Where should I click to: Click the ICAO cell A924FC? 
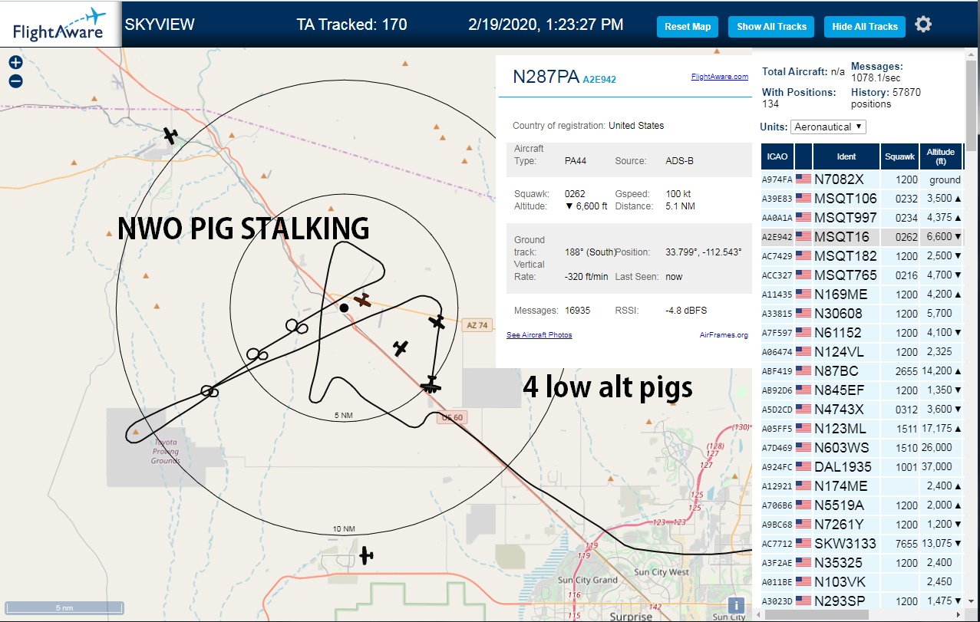(777, 467)
